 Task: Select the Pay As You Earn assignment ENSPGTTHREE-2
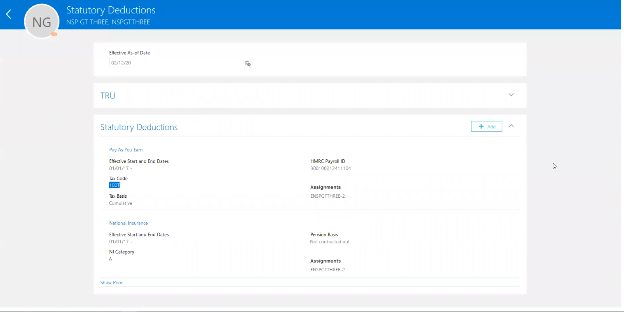click(x=327, y=196)
